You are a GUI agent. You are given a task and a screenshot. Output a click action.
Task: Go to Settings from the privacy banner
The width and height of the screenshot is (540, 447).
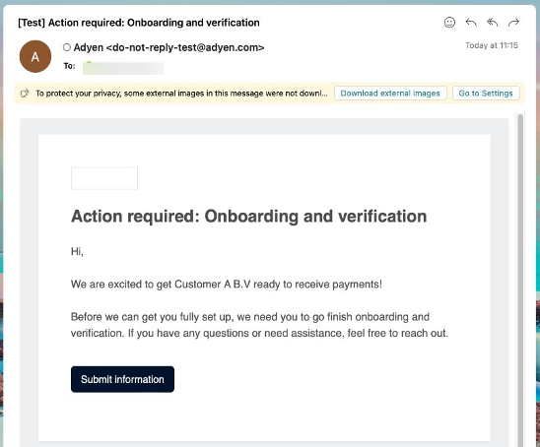point(486,94)
